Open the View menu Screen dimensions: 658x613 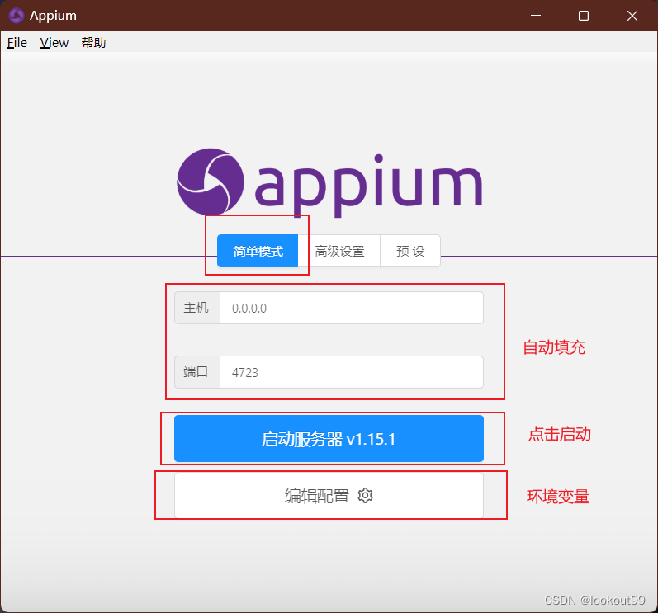(54, 43)
